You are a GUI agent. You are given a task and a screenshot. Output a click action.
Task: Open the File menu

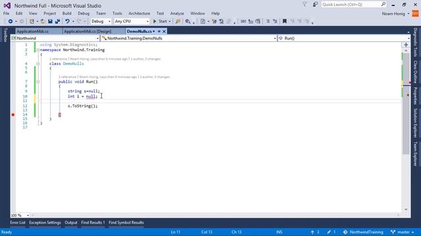point(6,13)
